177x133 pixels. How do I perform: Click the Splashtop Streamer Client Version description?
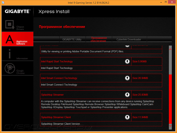tap(60, 124)
